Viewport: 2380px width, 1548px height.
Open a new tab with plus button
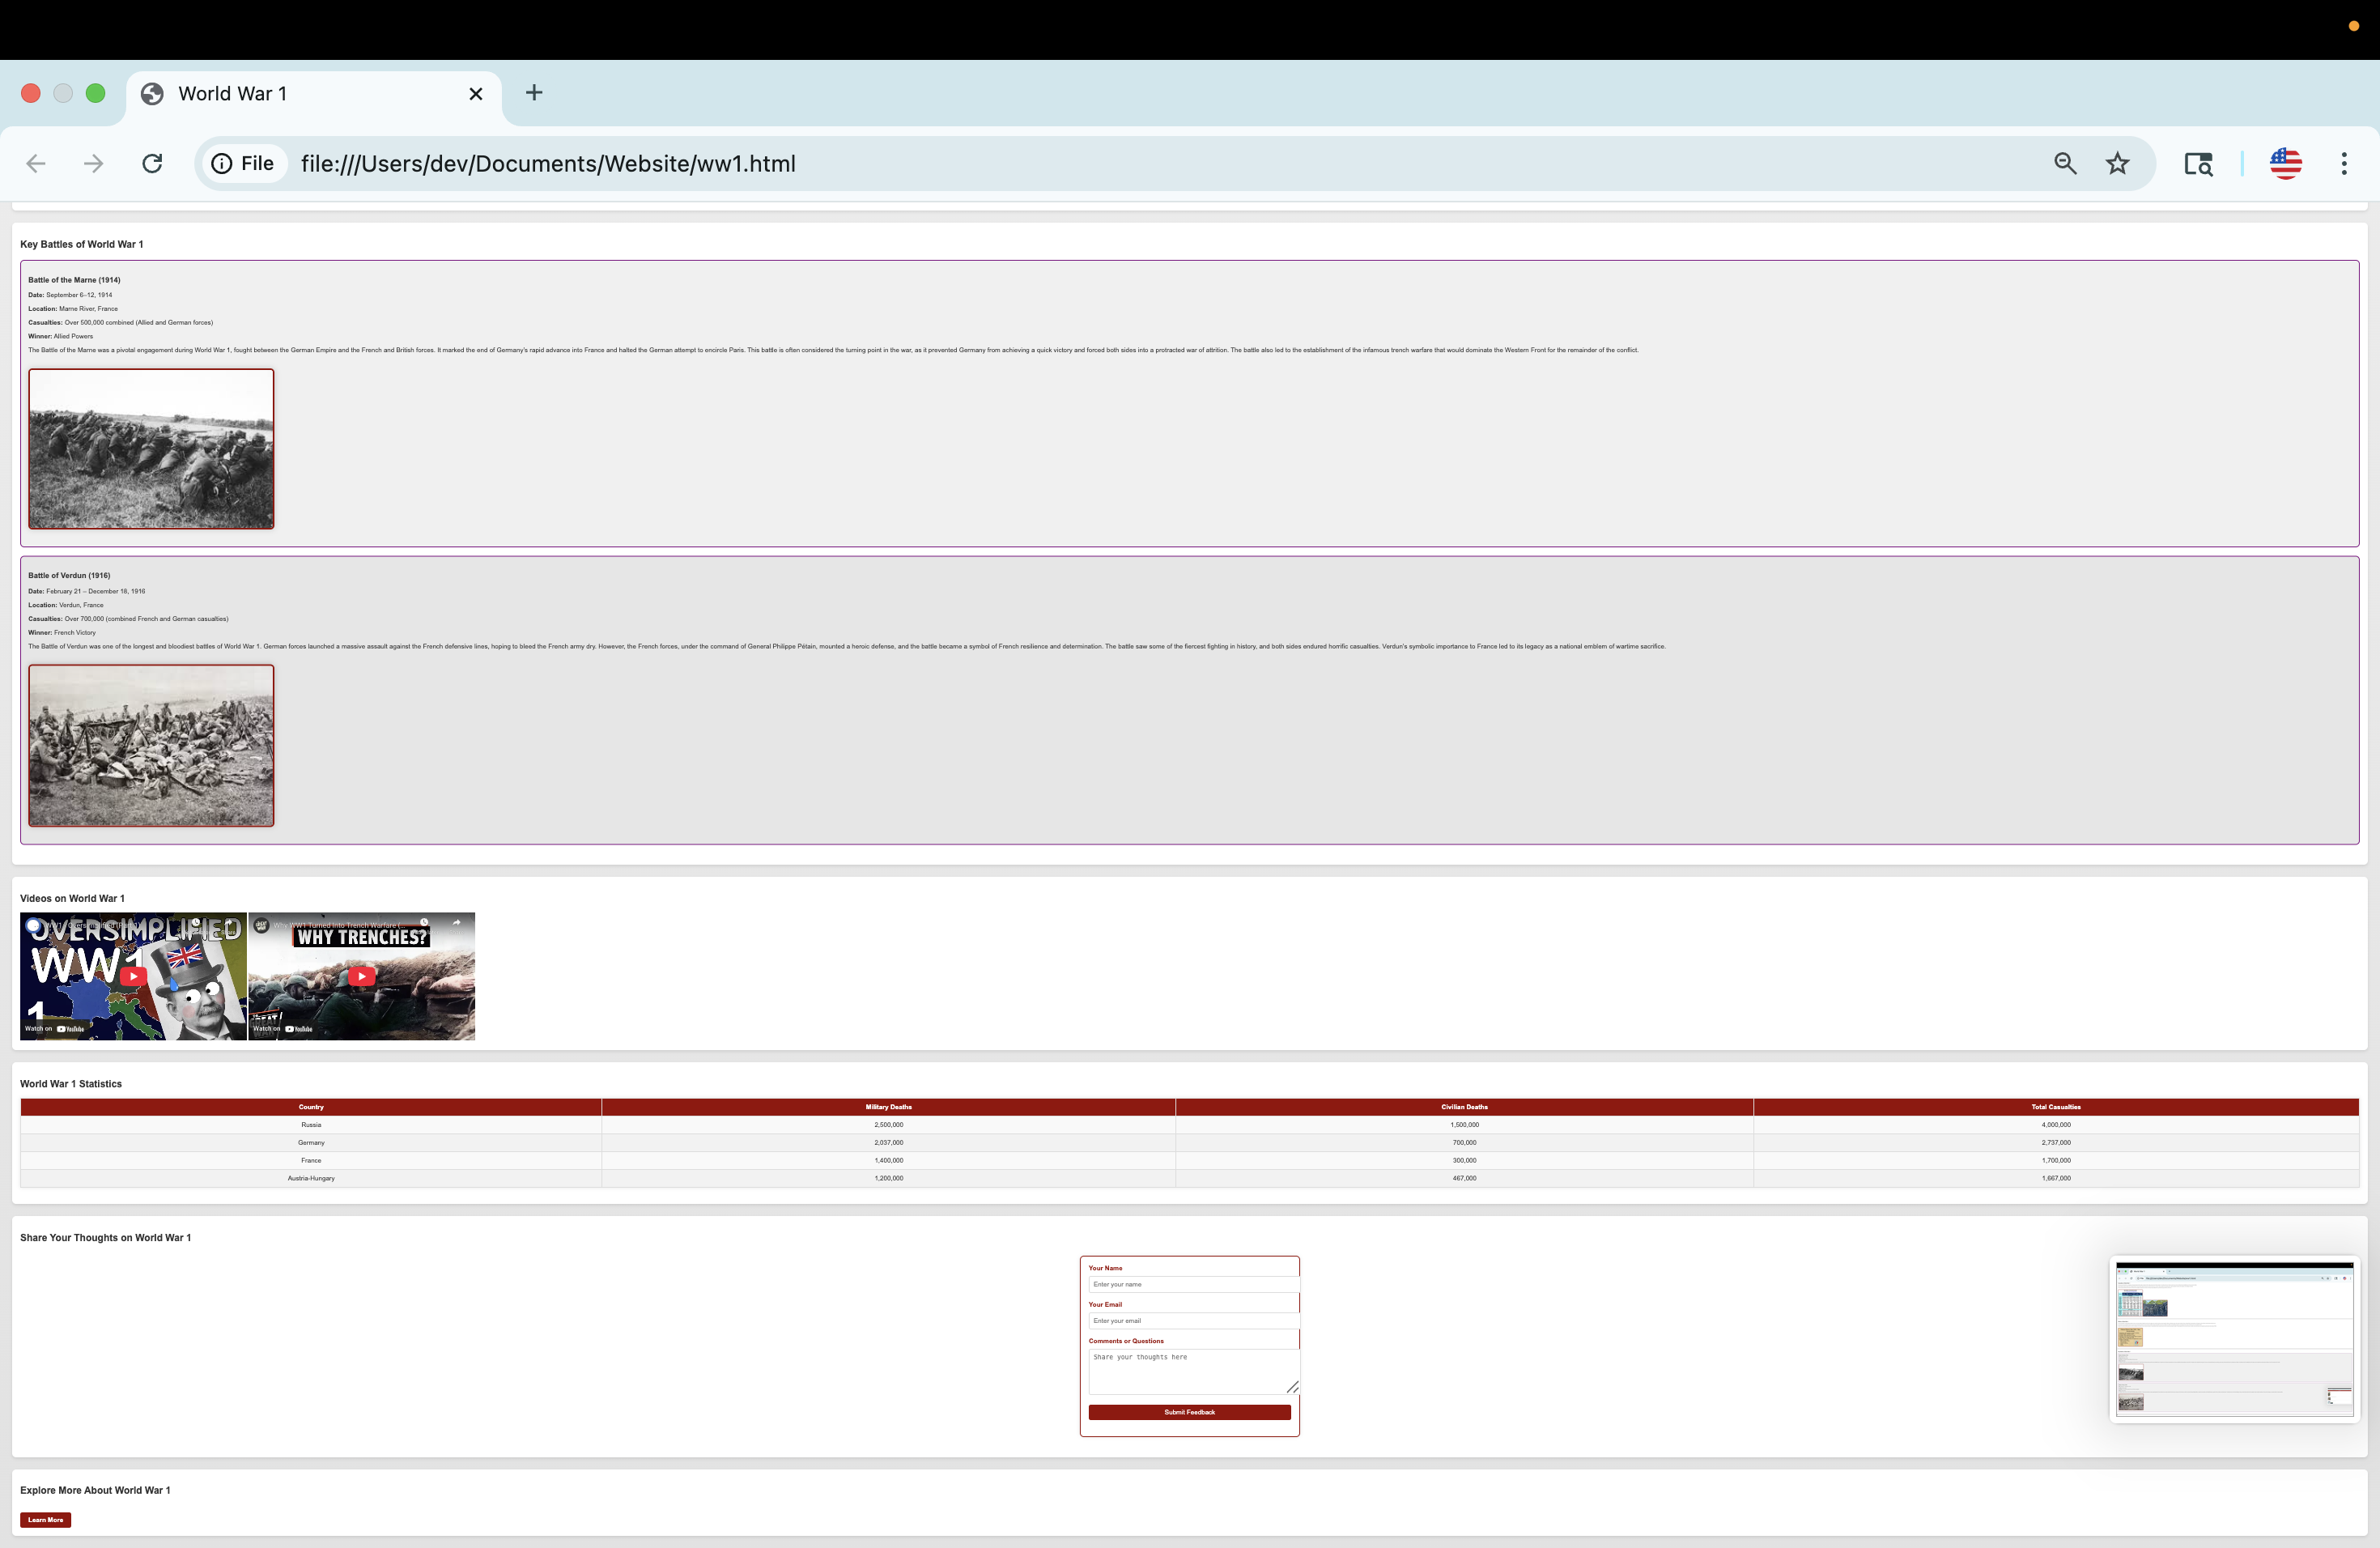(x=534, y=93)
